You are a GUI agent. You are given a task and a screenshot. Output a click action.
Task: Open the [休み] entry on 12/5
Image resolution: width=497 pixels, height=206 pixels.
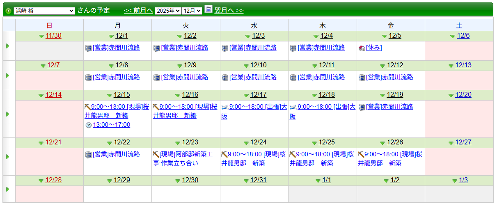click(374, 48)
